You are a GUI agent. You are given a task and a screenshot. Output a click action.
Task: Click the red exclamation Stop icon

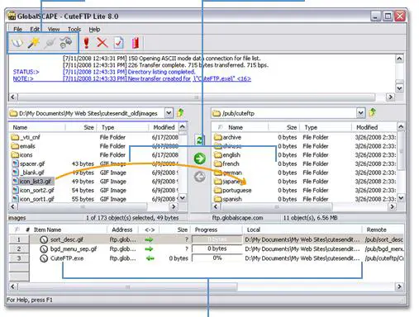(86, 43)
